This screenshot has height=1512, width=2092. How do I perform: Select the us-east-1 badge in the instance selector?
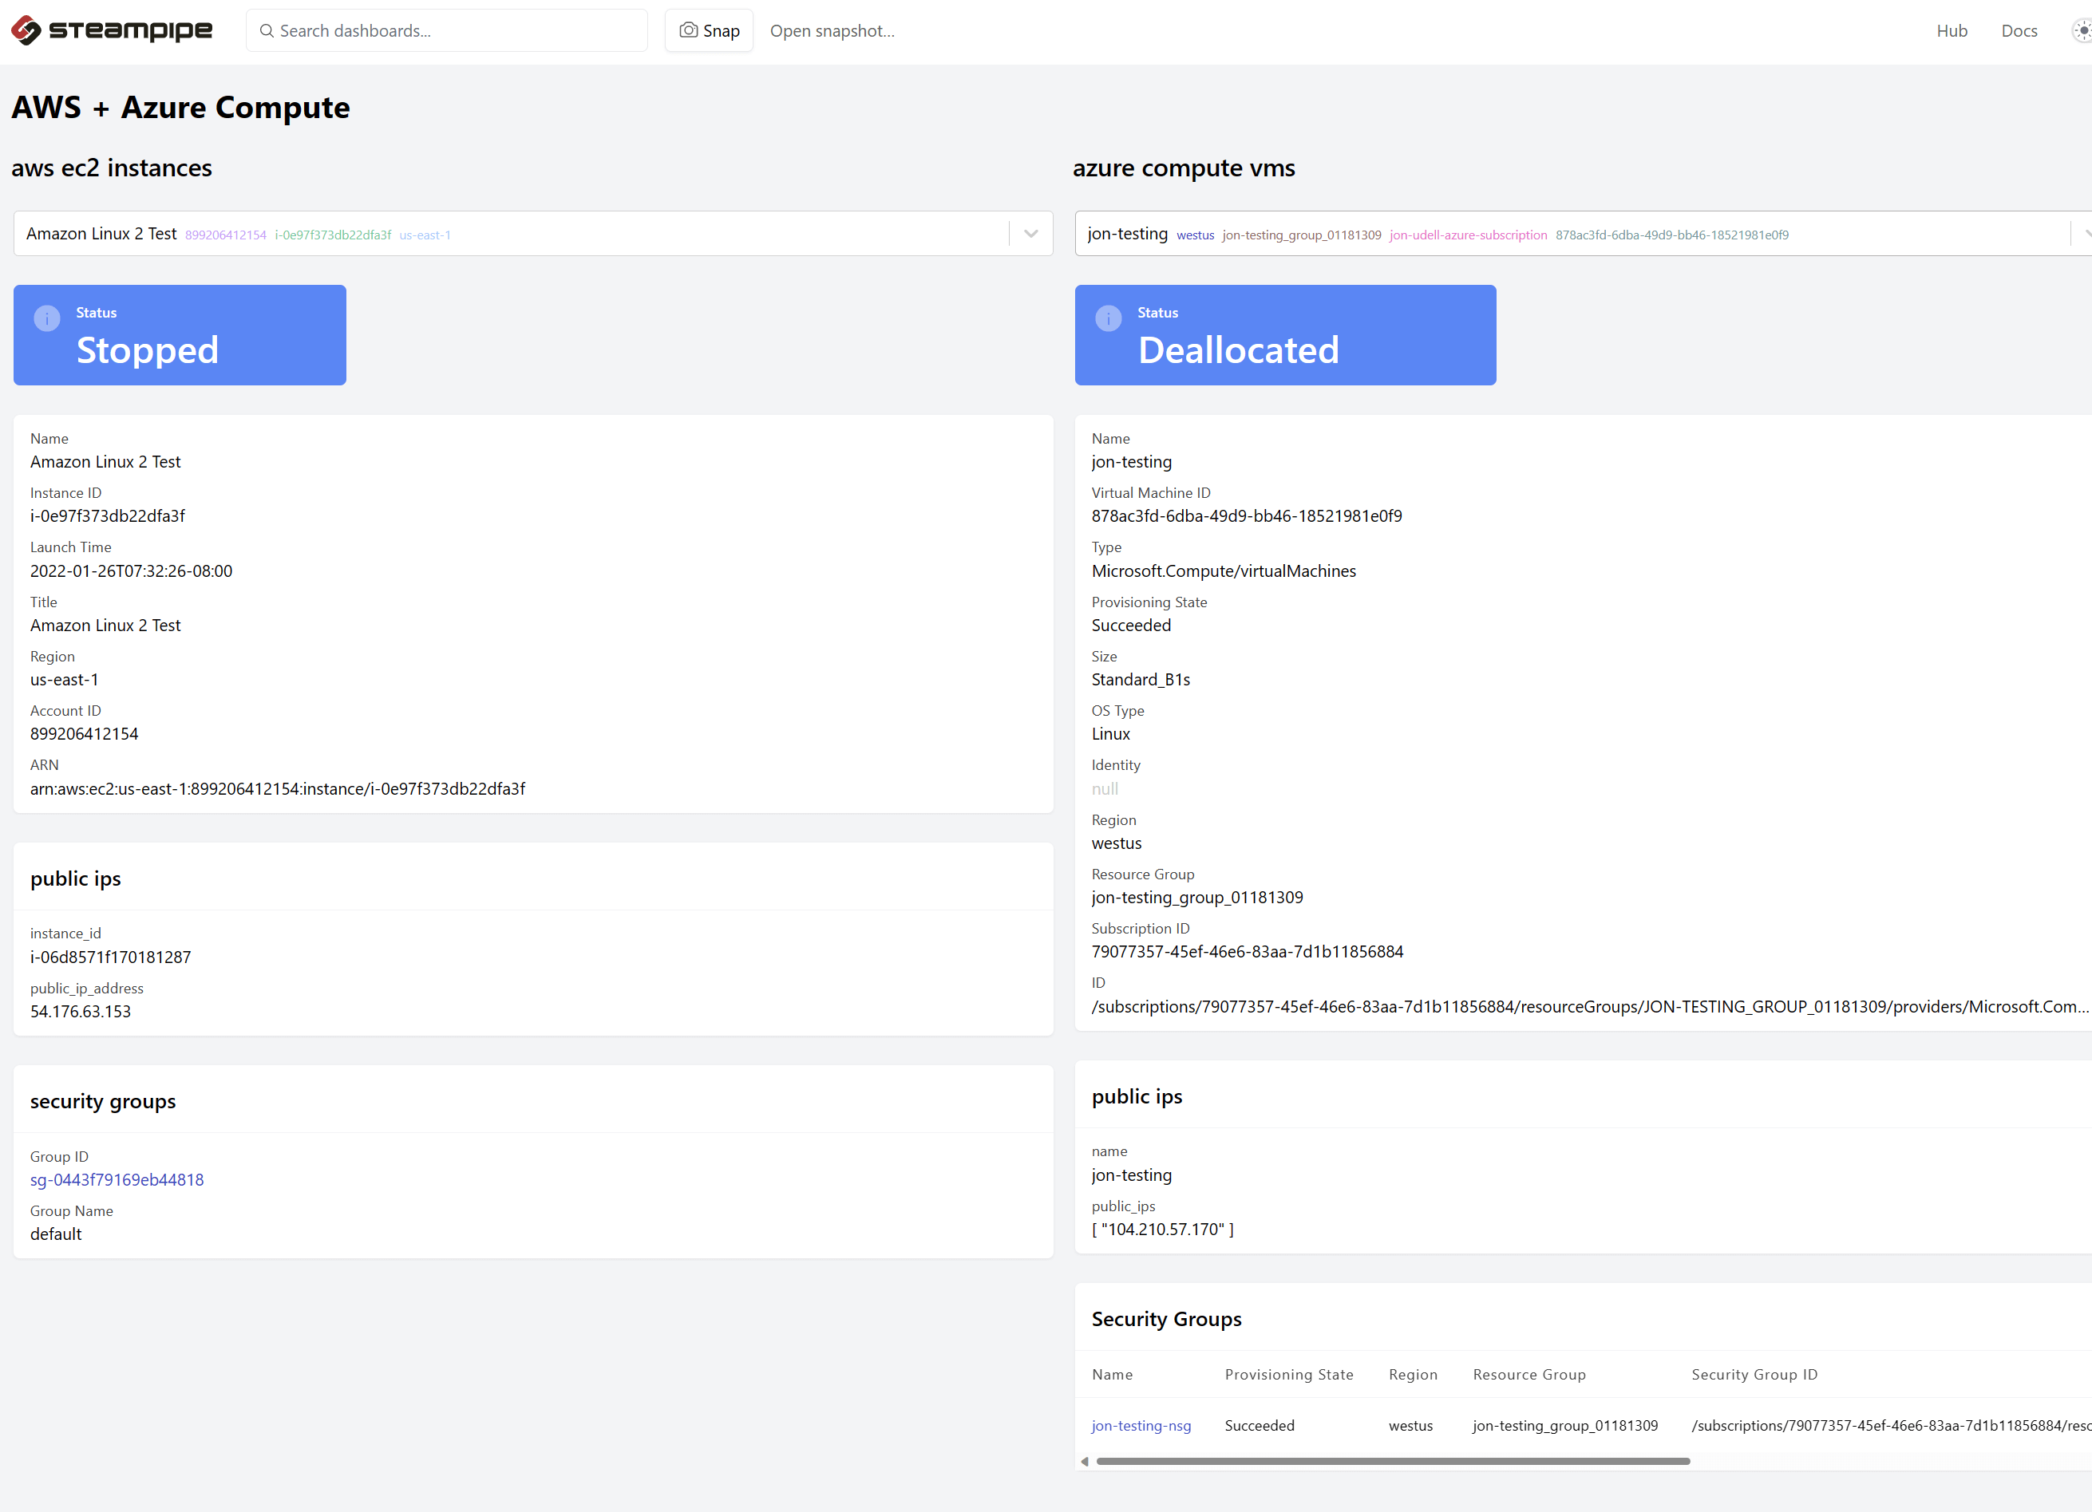point(425,235)
